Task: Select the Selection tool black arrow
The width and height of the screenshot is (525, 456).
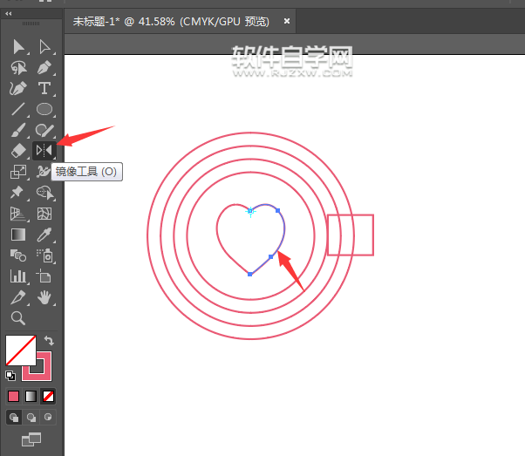Action: (x=18, y=46)
